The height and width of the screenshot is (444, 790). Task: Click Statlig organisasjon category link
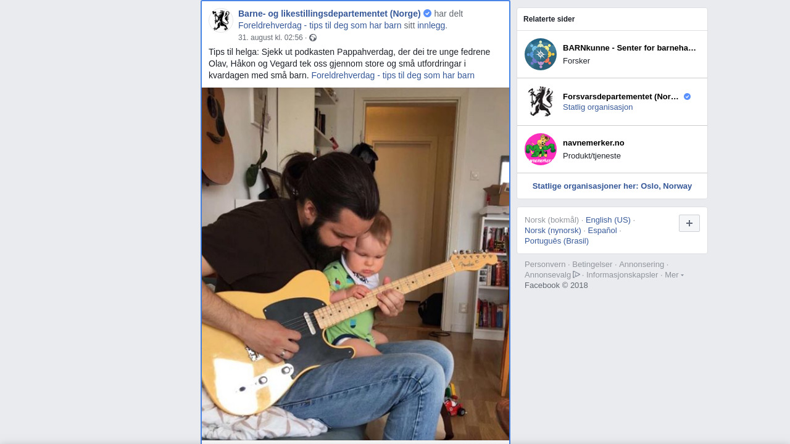(x=597, y=107)
